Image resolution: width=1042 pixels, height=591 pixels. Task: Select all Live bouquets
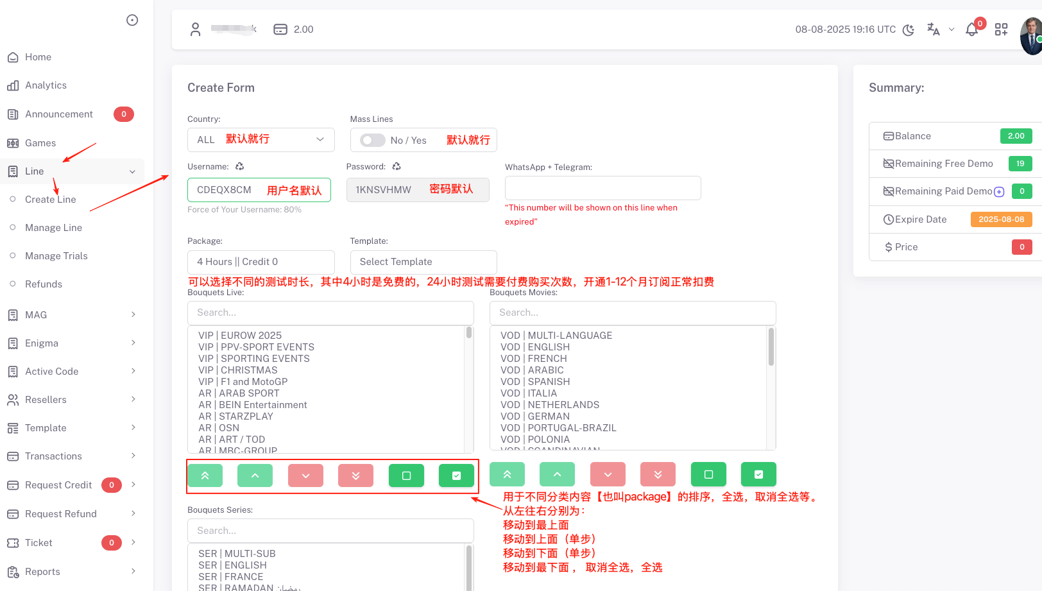(456, 475)
